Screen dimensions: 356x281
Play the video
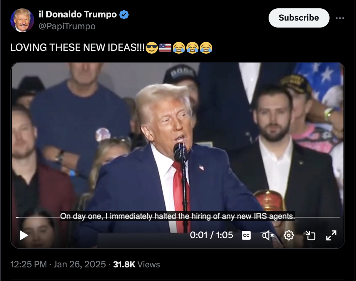pos(24,235)
